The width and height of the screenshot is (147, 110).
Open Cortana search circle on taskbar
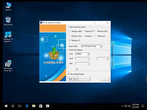(13, 106)
